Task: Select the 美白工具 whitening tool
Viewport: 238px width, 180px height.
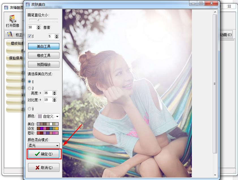Action: [x=44, y=46]
